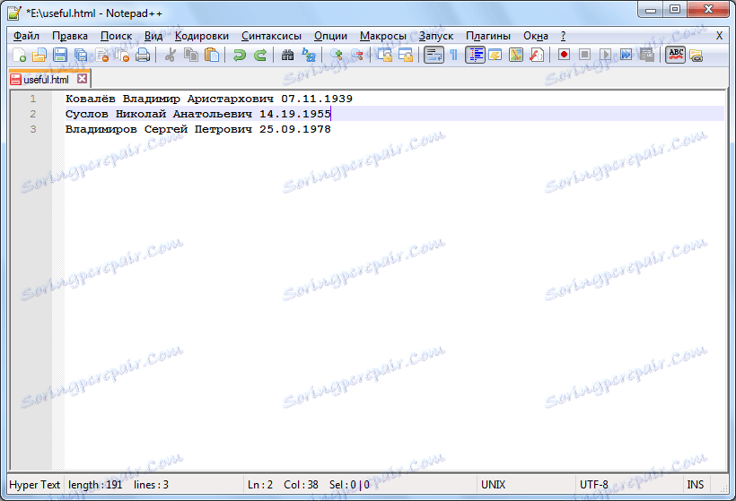
Task: Click on text Ковалёв Владимир Аристархович
Action: click(x=170, y=99)
